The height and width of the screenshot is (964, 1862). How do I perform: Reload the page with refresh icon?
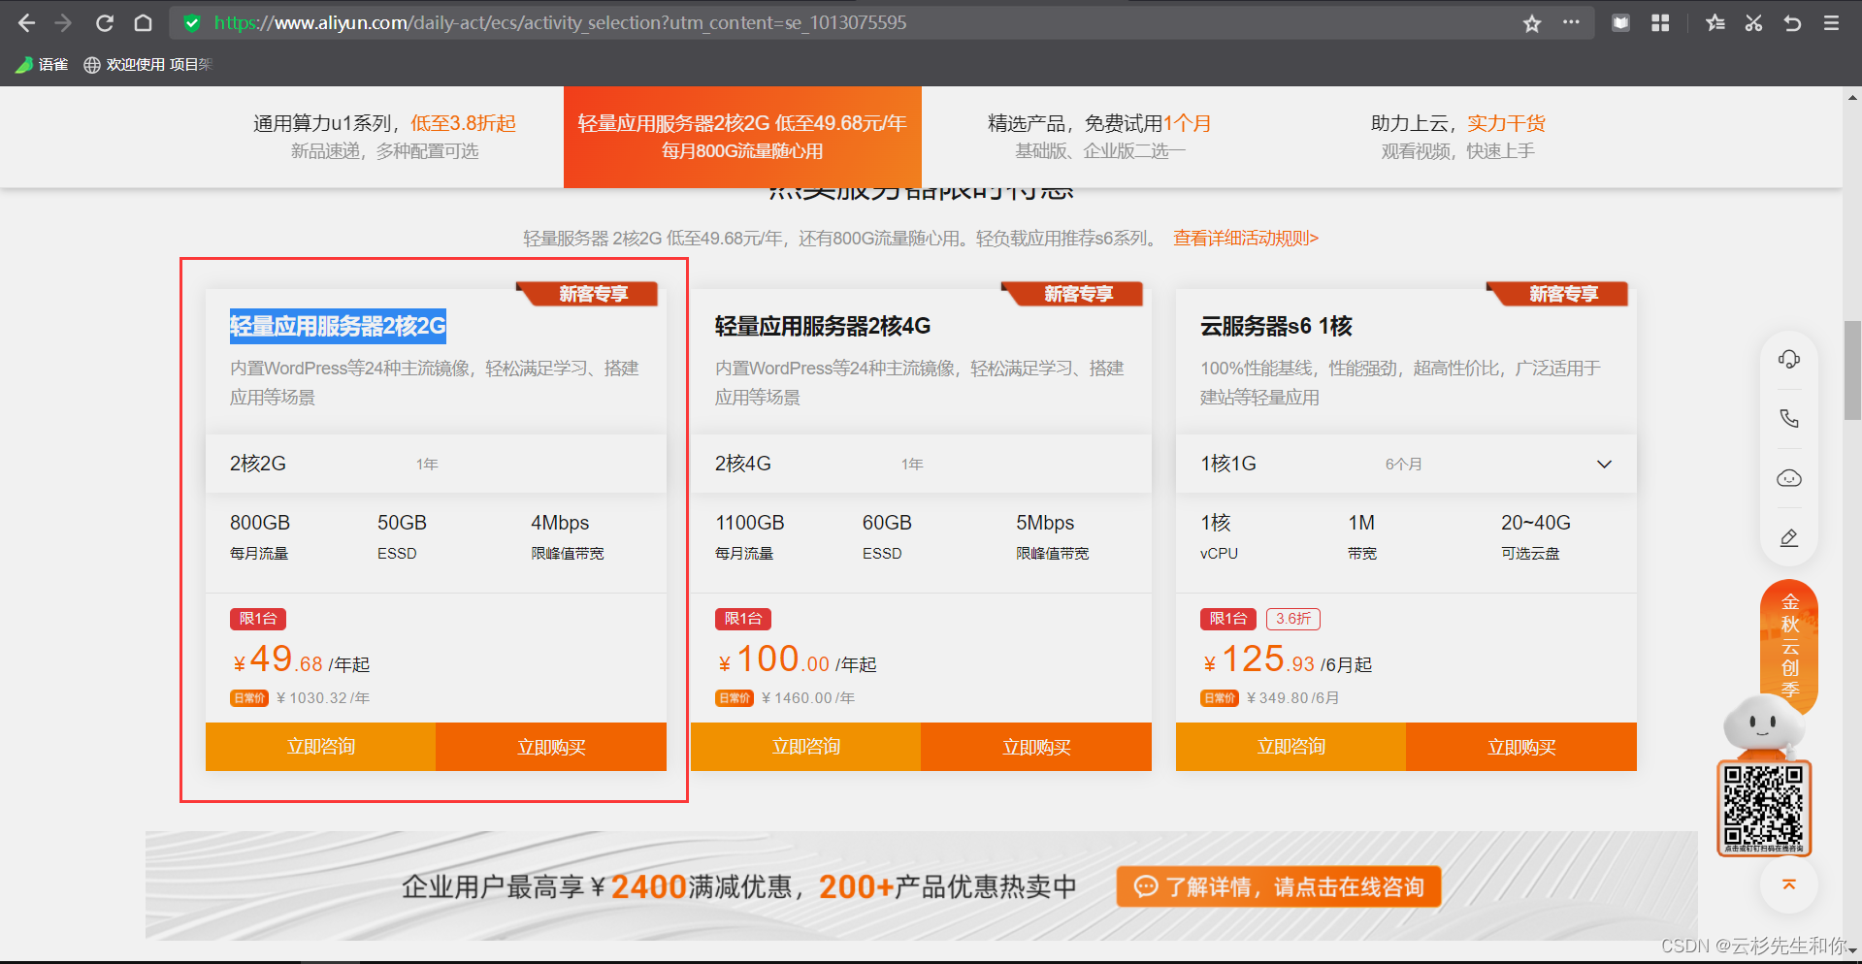tap(105, 22)
